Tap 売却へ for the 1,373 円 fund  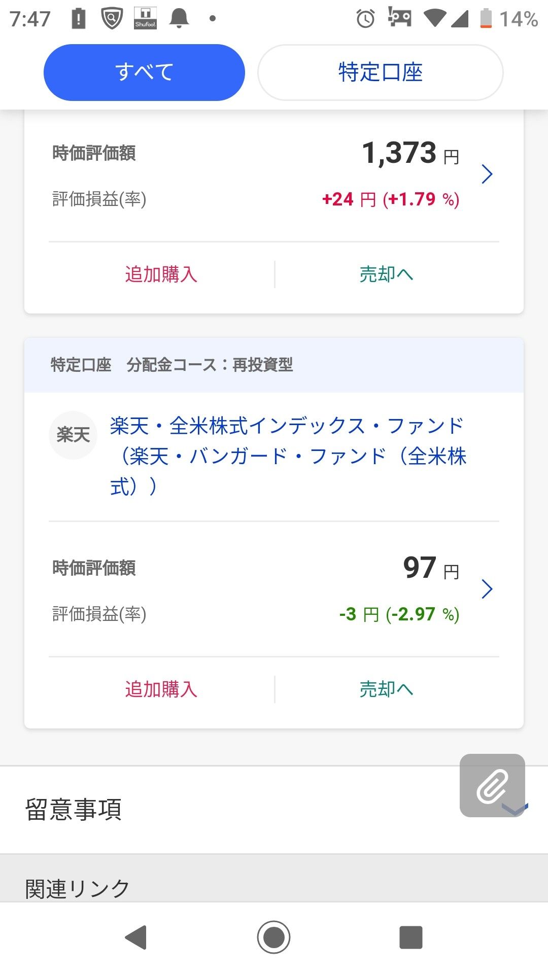pyautogui.click(x=386, y=274)
